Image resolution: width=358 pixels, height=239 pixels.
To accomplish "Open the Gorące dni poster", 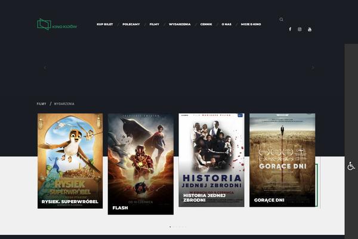I will [282, 160].
